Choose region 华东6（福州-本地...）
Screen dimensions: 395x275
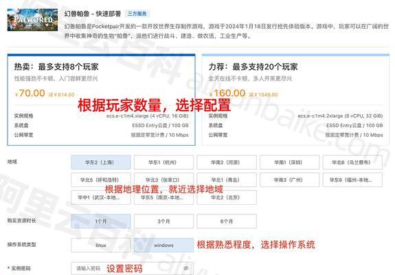click(x=352, y=179)
